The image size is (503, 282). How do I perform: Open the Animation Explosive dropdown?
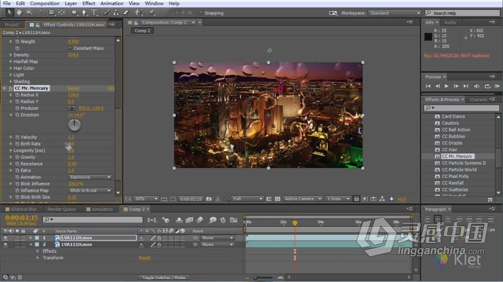pos(90,177)
